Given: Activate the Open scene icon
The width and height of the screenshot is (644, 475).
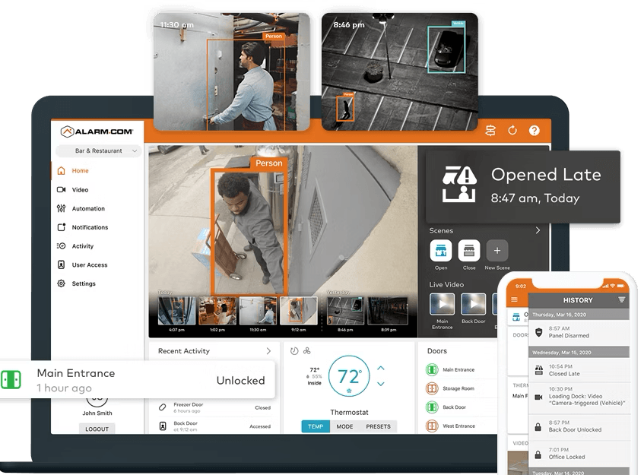Looking at the screenshot, I should (441, 251).
